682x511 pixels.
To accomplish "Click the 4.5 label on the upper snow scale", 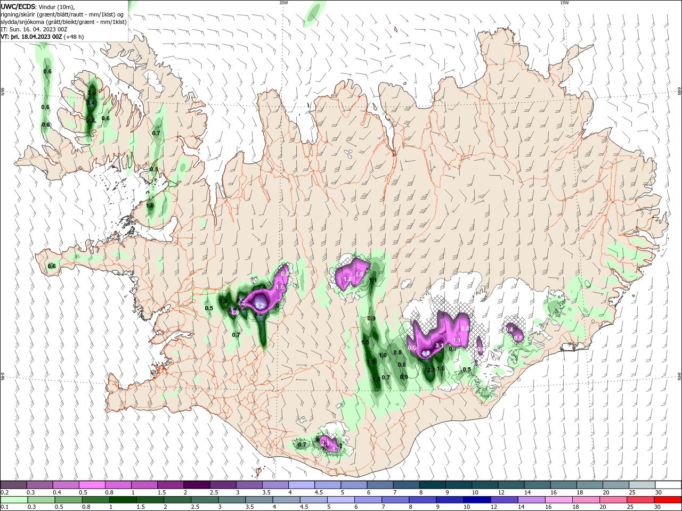I will point(319,492).
